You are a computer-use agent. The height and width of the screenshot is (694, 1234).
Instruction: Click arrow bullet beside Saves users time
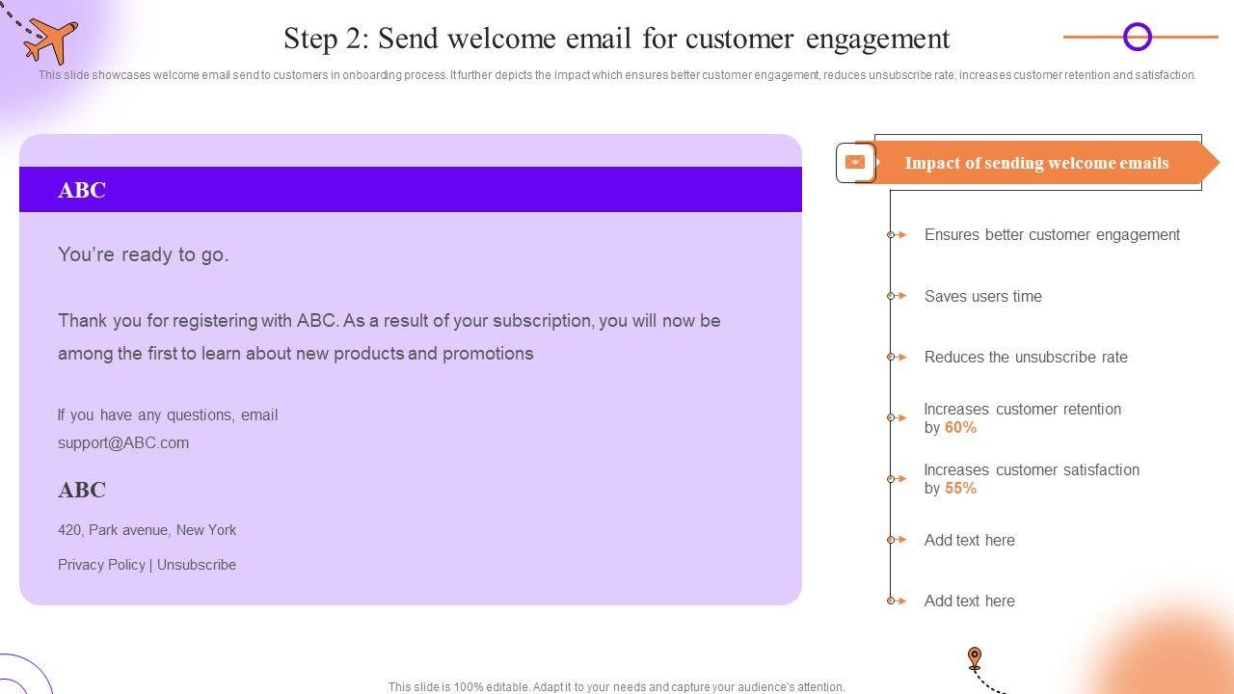(x=899, y=296)
